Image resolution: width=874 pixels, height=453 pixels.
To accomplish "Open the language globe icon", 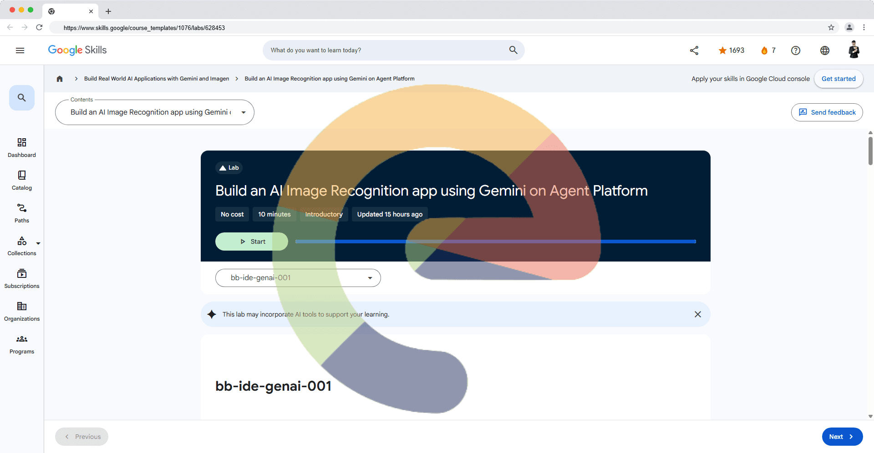I will coord(825,50).
